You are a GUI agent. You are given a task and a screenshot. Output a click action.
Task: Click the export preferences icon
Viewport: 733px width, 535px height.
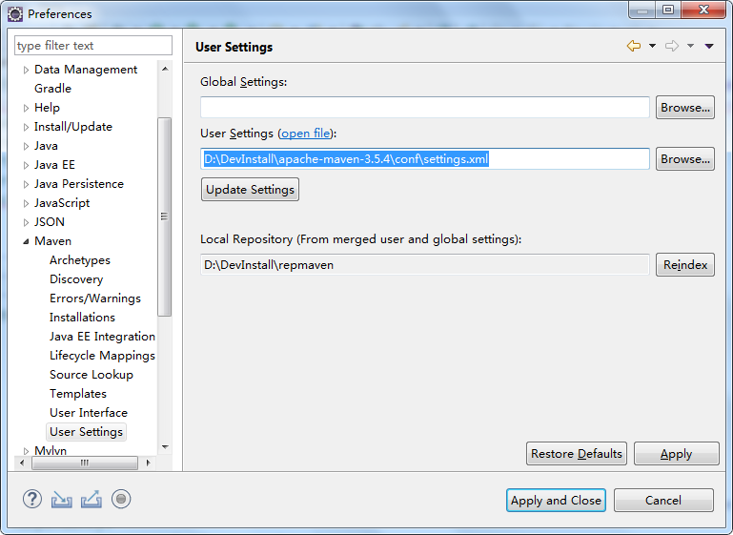click(x=92, y=499)
